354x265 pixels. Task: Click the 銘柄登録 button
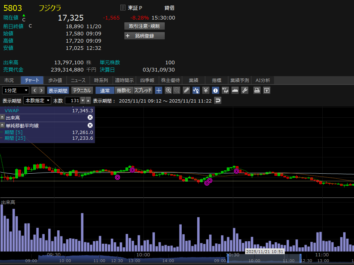click(144, 36)
